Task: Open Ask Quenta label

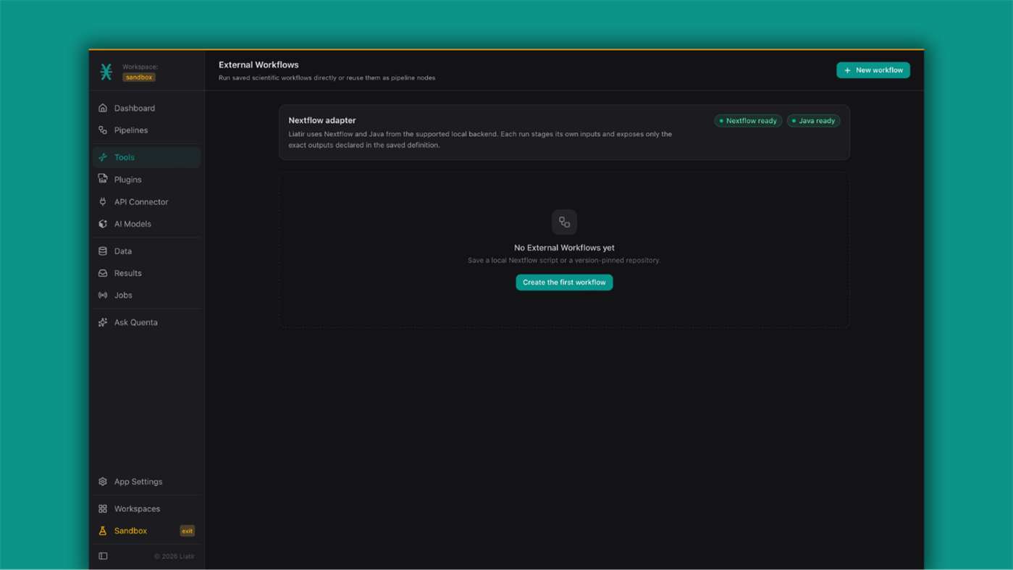Action: 135,322
